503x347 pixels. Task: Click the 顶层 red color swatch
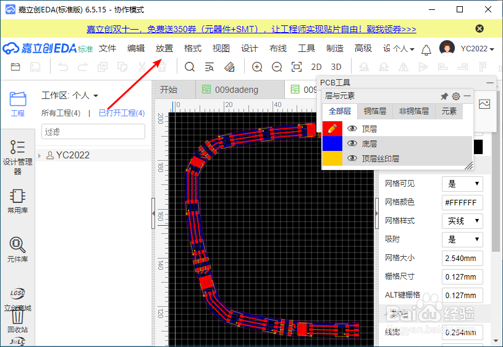click(x=332, y=129)
